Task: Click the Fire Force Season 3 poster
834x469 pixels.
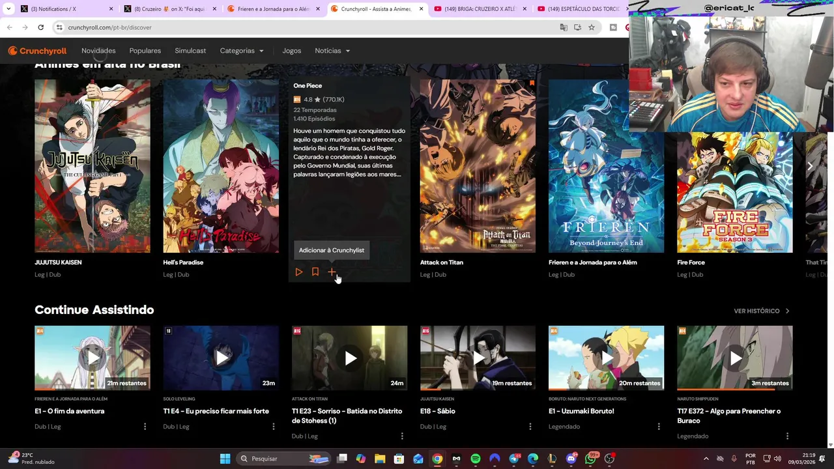Action: pos(734,192)
